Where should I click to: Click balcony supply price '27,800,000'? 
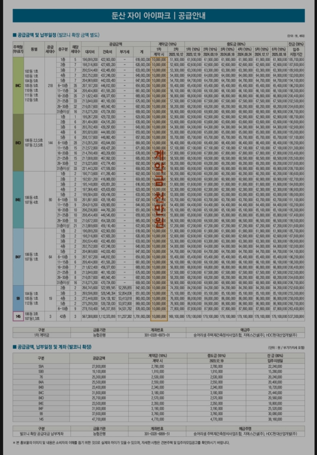99,366
